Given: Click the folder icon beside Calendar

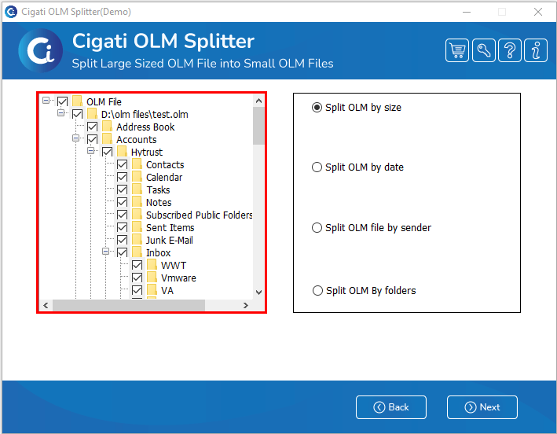Looking at the screenshot, I should click(137, 177).
